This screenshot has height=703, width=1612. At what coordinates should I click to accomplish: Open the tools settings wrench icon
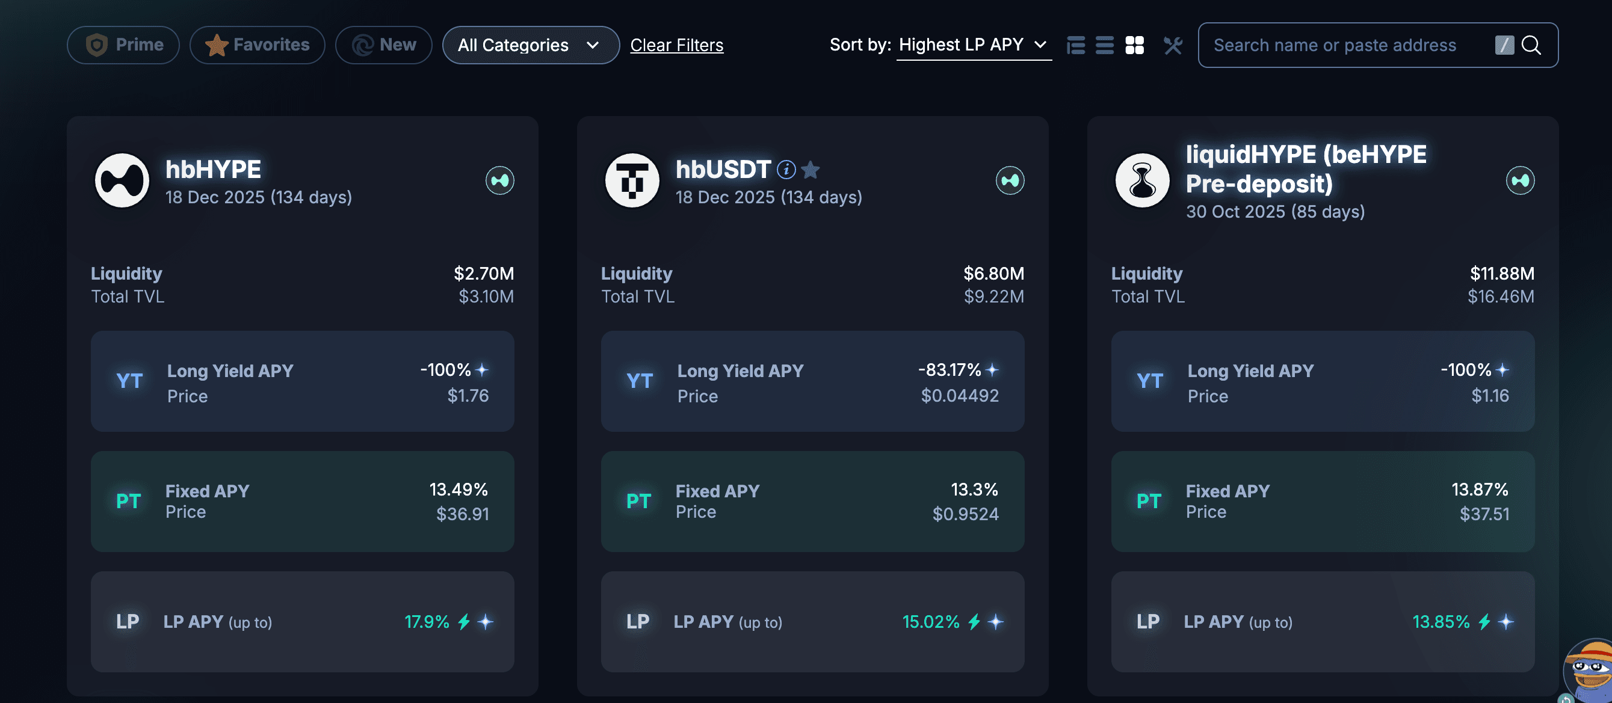click(x=1173, y=45)
